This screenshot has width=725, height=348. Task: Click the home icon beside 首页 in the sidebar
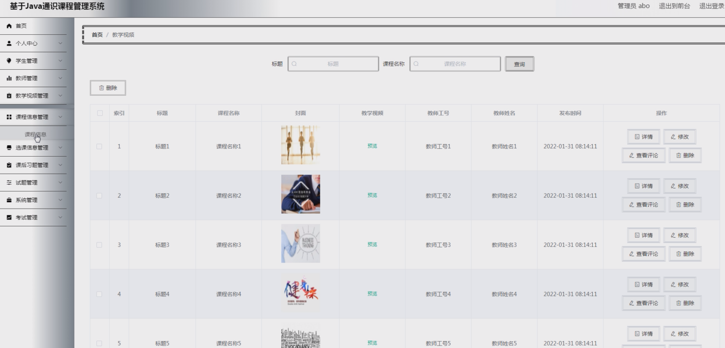(x=9, y=26)
